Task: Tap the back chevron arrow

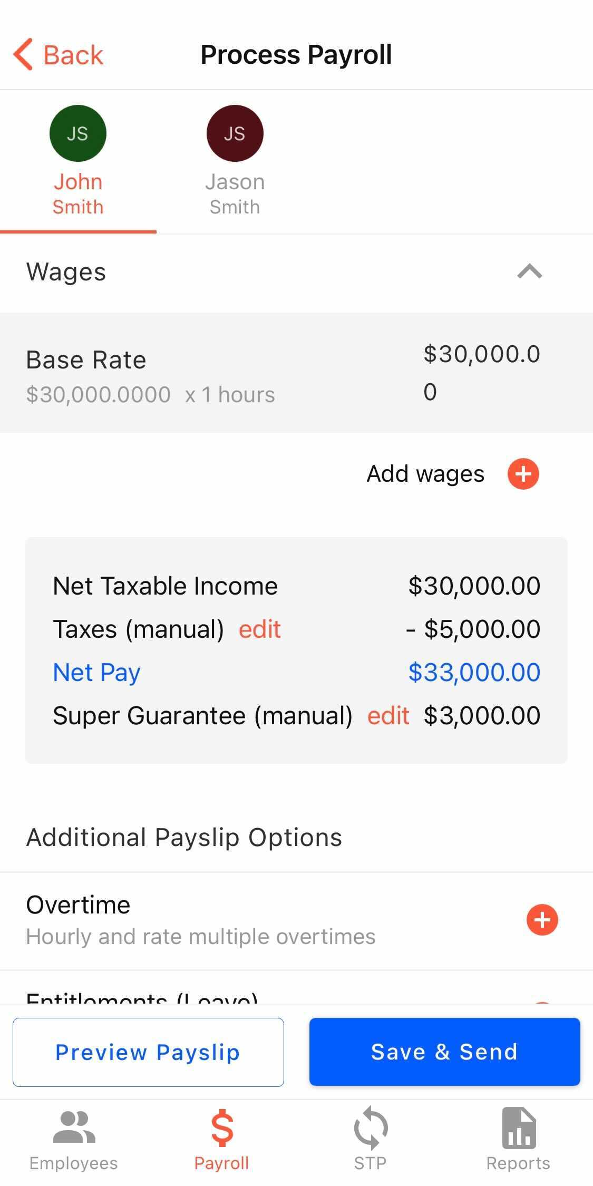Action: (22, 54)
